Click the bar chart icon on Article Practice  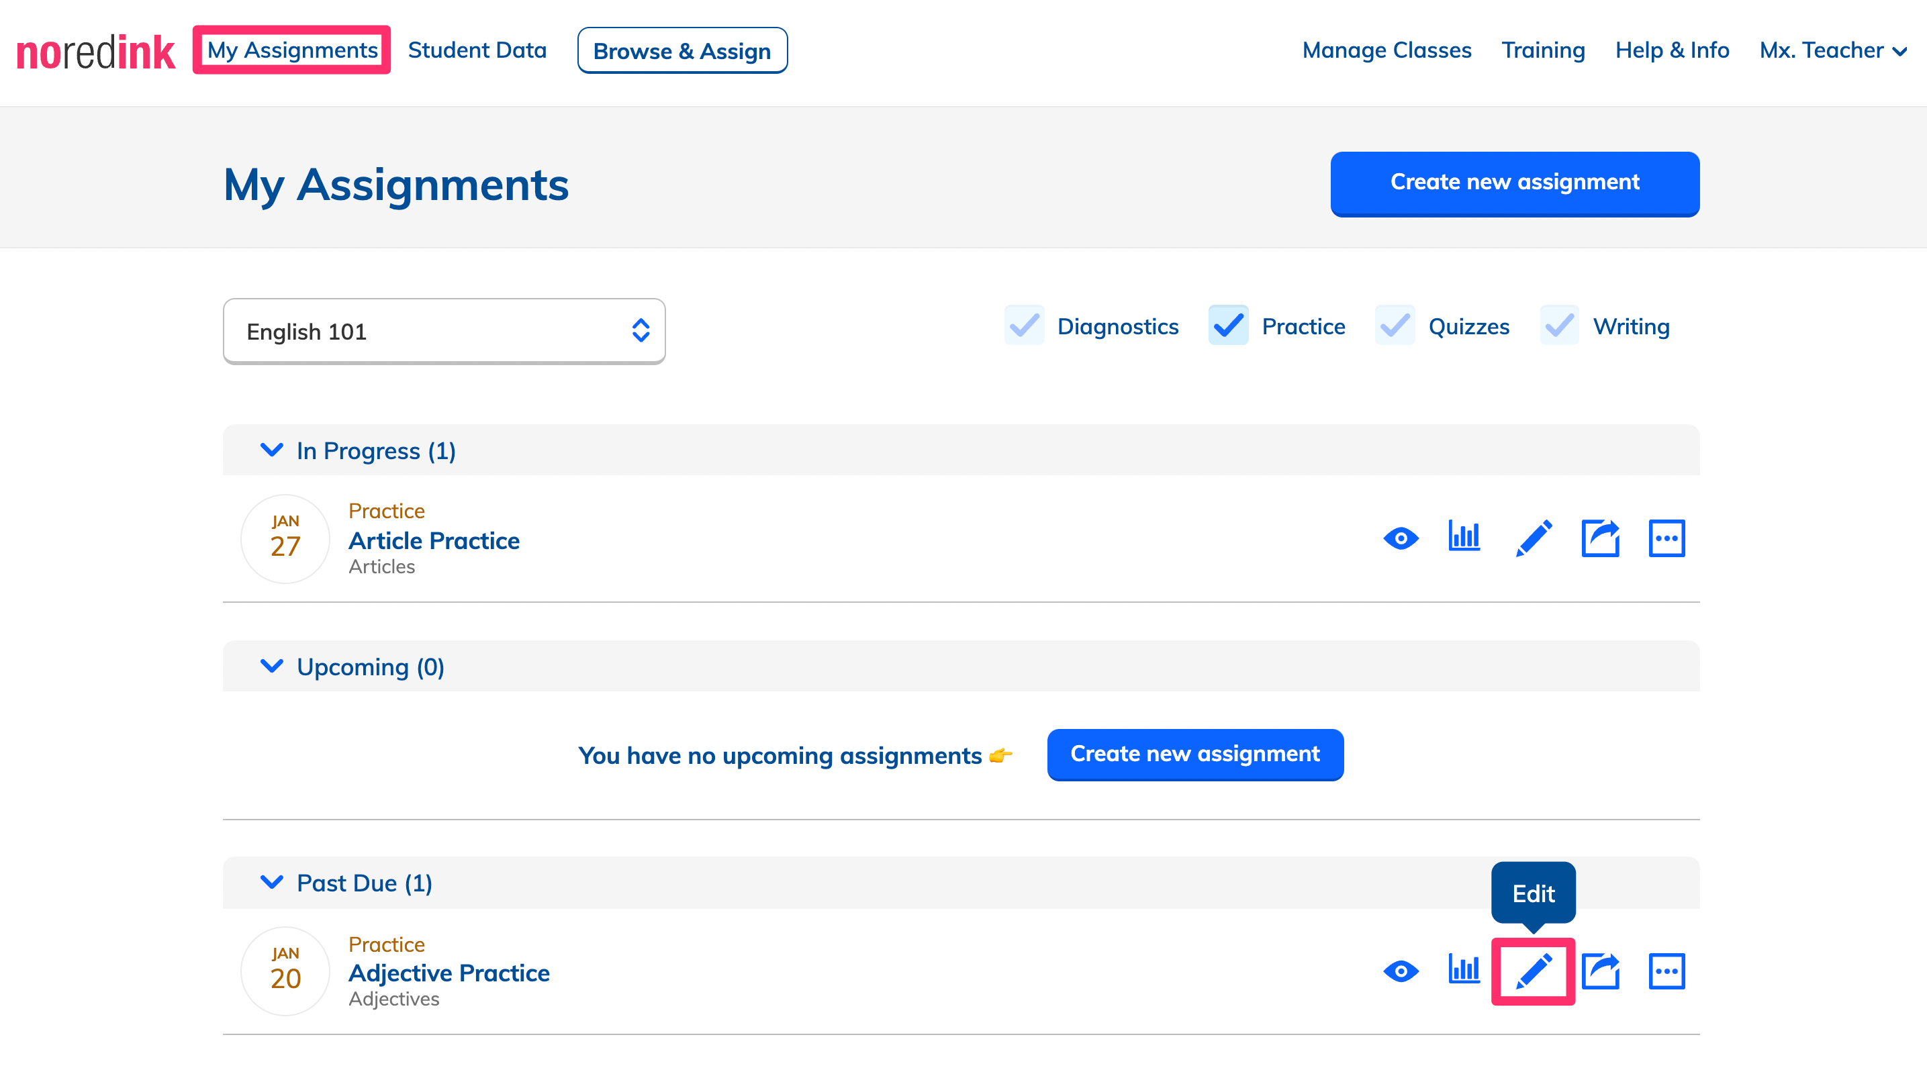click(1466, 537)
